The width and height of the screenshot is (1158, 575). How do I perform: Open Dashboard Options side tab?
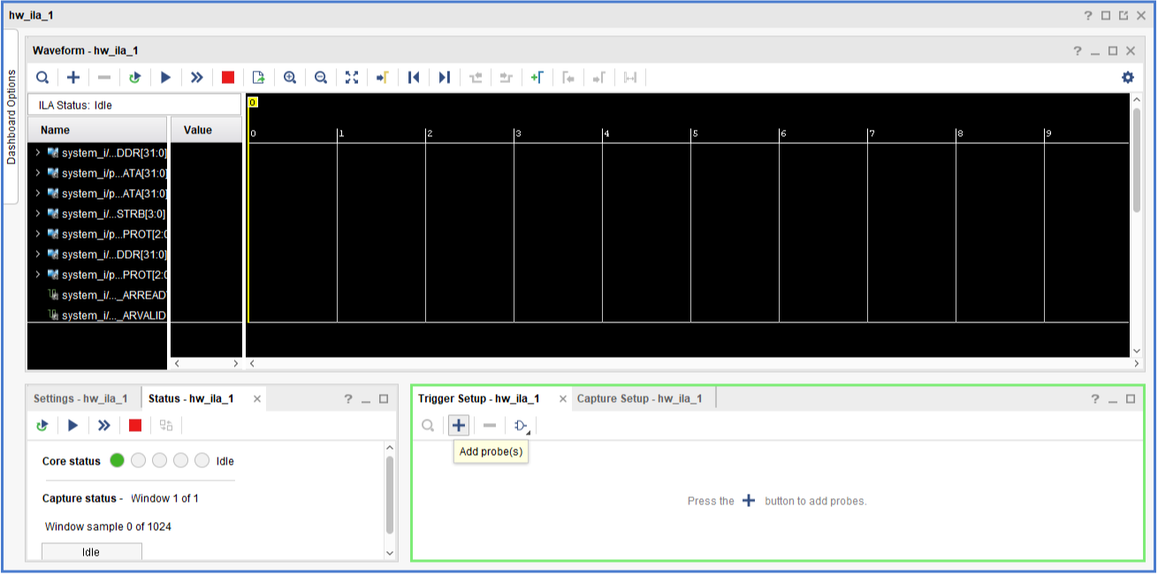(x=11, y=117)
